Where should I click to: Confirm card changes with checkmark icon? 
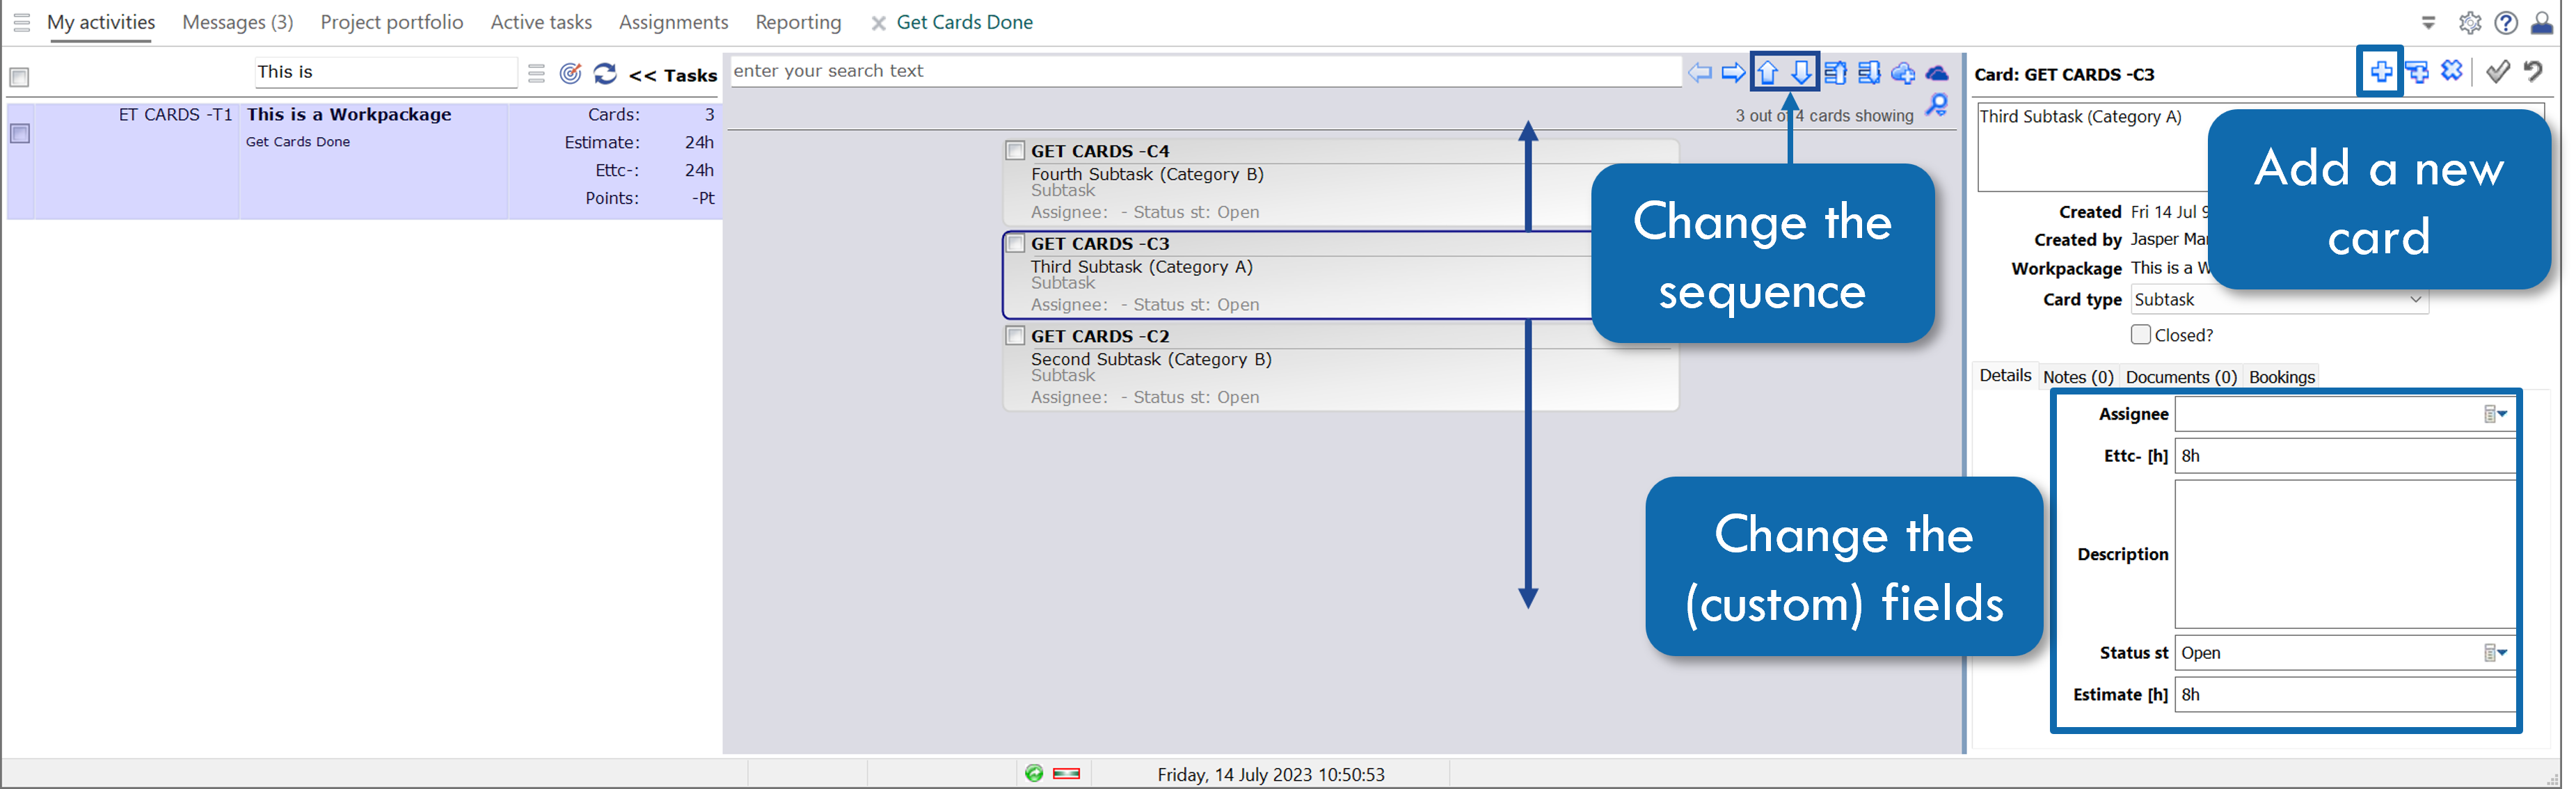(2497, 71)
